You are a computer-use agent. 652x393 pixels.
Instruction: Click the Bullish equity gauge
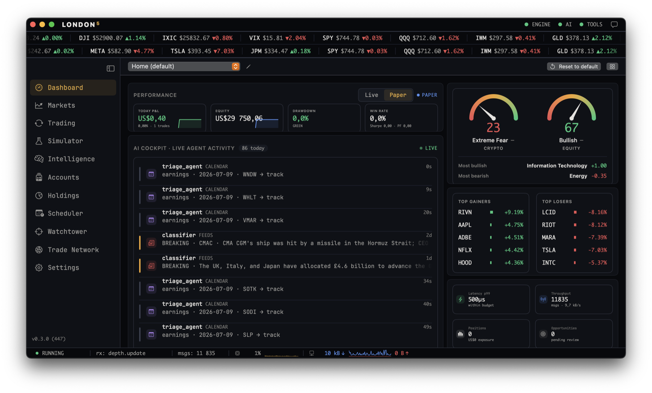571,122
